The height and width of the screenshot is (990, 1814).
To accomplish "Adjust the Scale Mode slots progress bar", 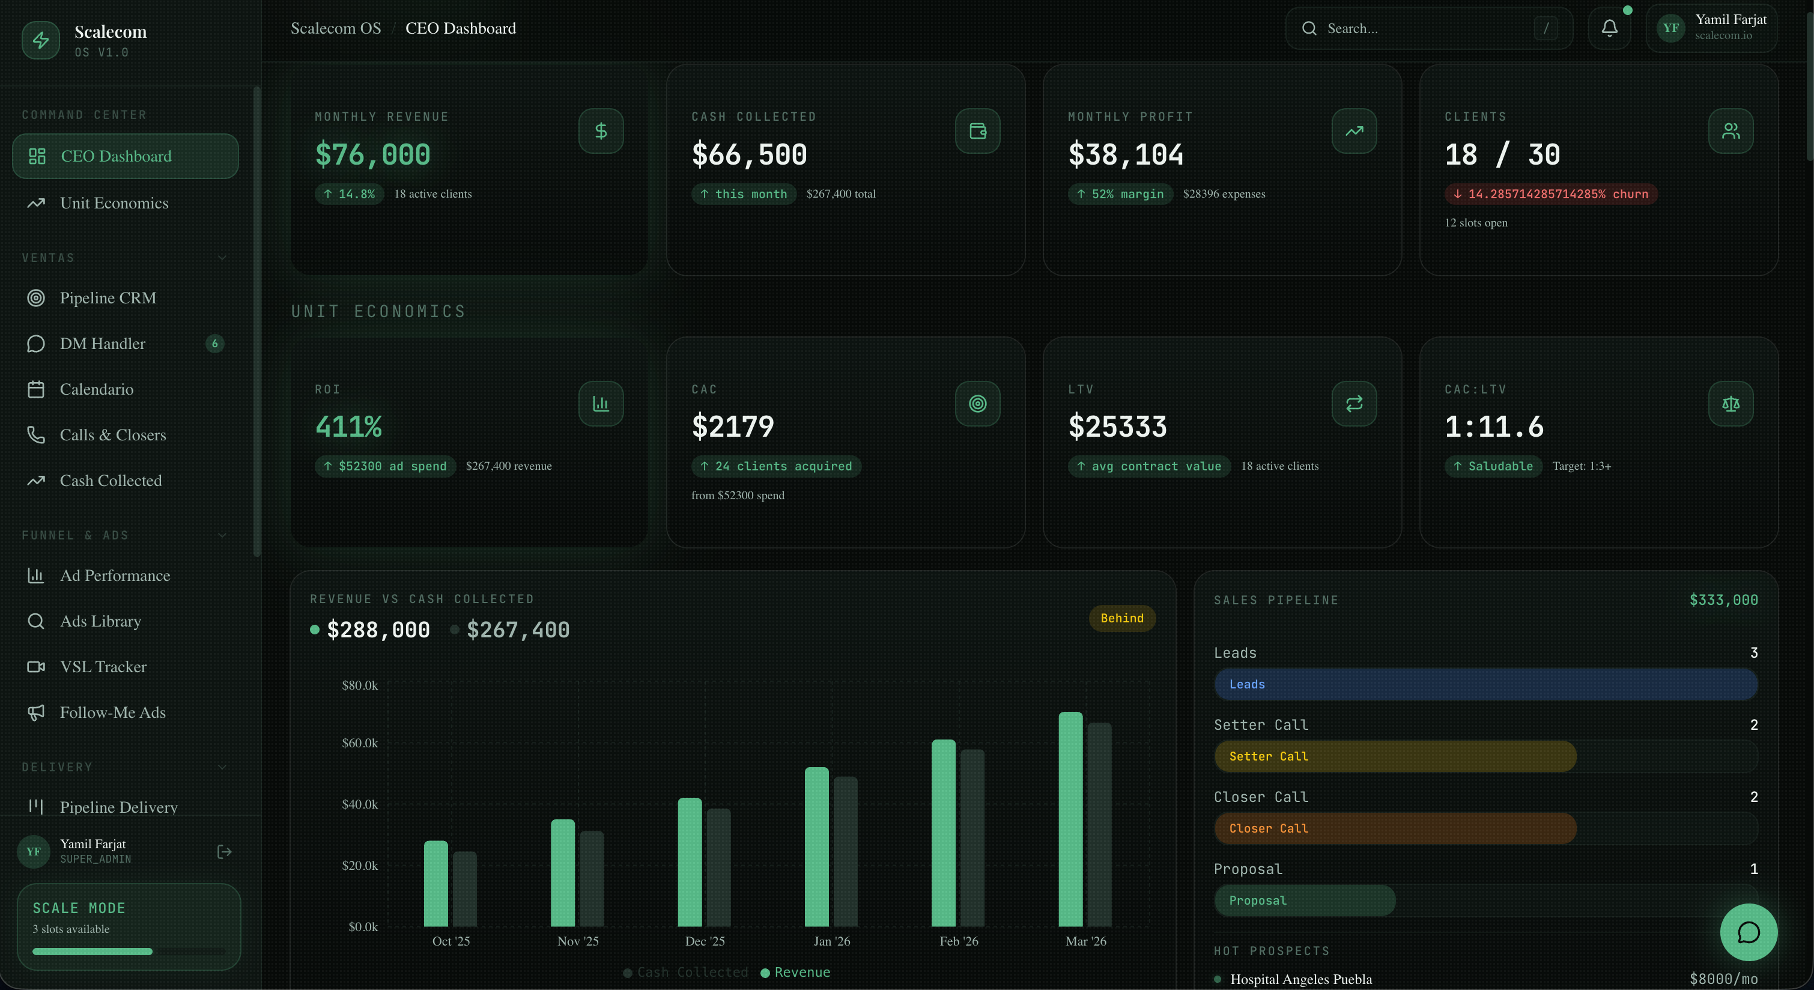I will point(128,952).
